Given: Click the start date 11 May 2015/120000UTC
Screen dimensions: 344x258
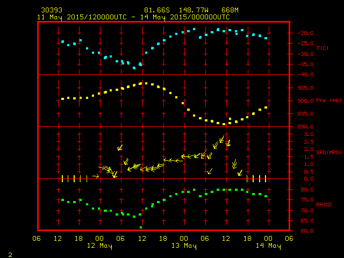Looking at the screenshot, I should coord(82,17).
